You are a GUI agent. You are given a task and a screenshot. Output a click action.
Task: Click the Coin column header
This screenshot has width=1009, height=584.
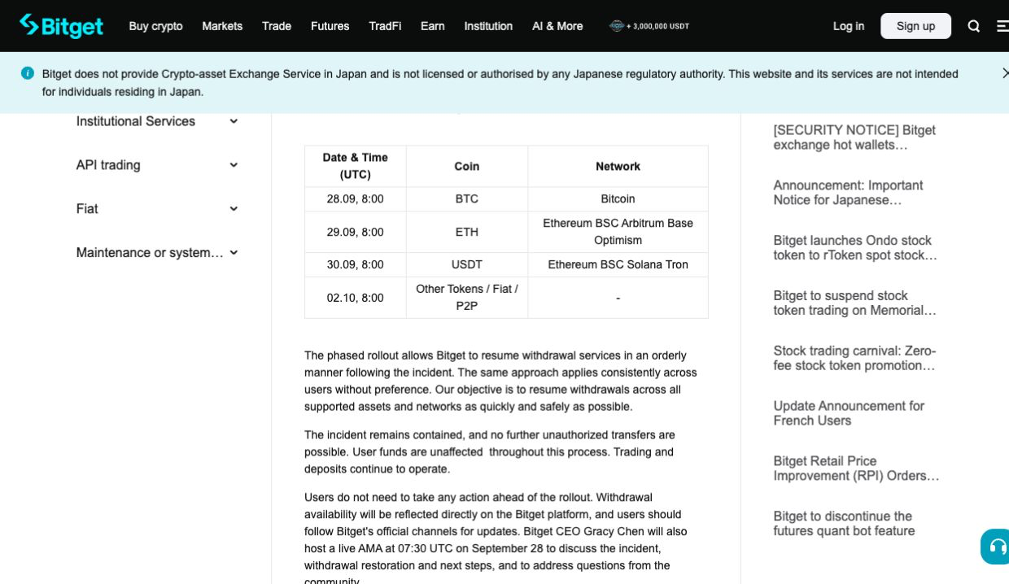[x=467, y=166]
